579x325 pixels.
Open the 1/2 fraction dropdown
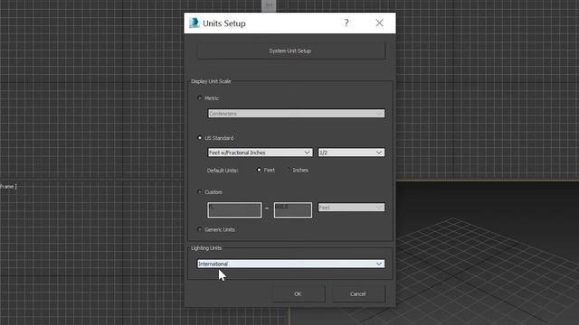pyautogui.click(x=351, y=153)
